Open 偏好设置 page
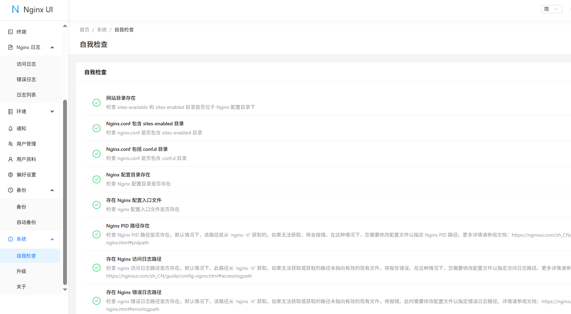The height and width of the screenshot is (314, 571). 31,175
